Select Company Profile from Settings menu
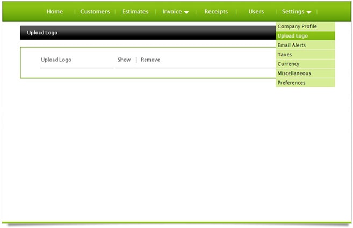353x228 pixels. [x=305, y=26]
